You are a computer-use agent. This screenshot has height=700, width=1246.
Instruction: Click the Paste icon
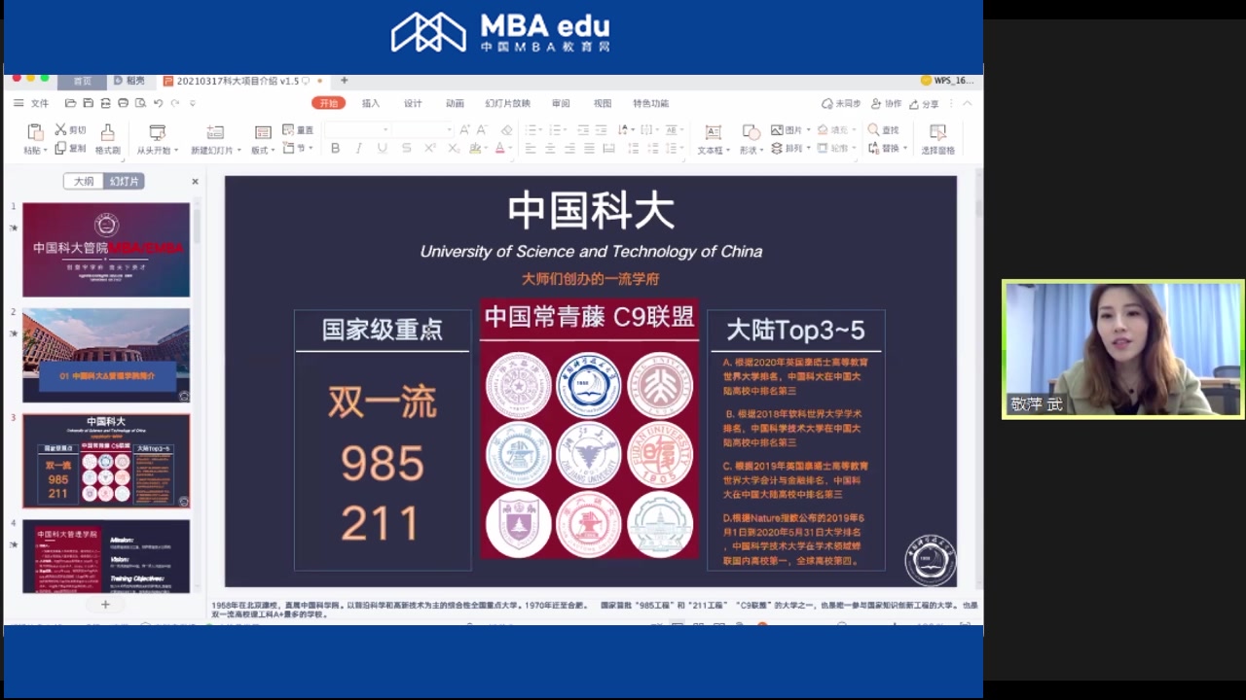35,132
